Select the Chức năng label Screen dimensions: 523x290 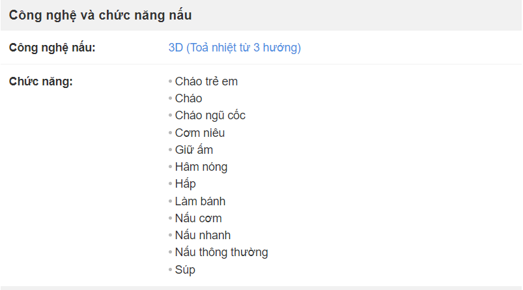(x=40, y=81)
